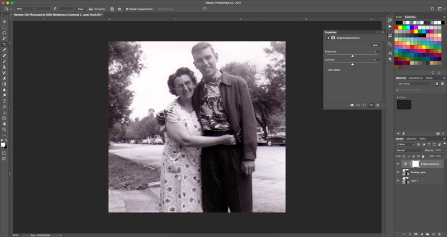Click the Straighten button
447x237 pixels.
(x=97, y=9)
